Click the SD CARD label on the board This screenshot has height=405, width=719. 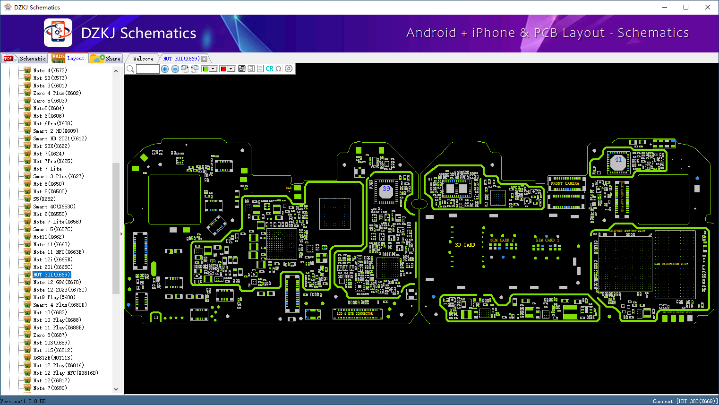pyautogui.click(x=465, y=245)
